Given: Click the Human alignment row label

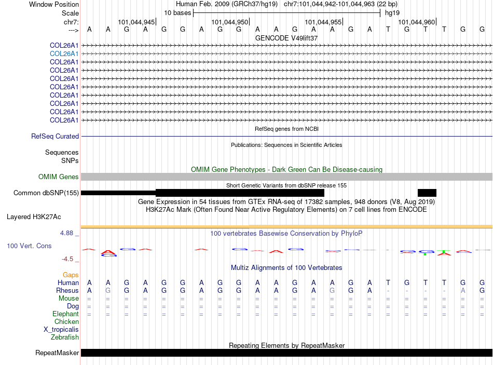Looking at the screenshot, I should pyautogui.click(x=68, y=282).
